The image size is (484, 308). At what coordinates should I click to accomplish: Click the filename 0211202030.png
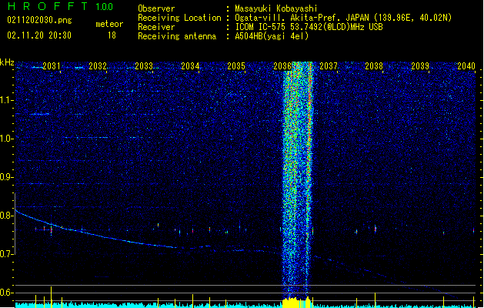click(39, 20)
